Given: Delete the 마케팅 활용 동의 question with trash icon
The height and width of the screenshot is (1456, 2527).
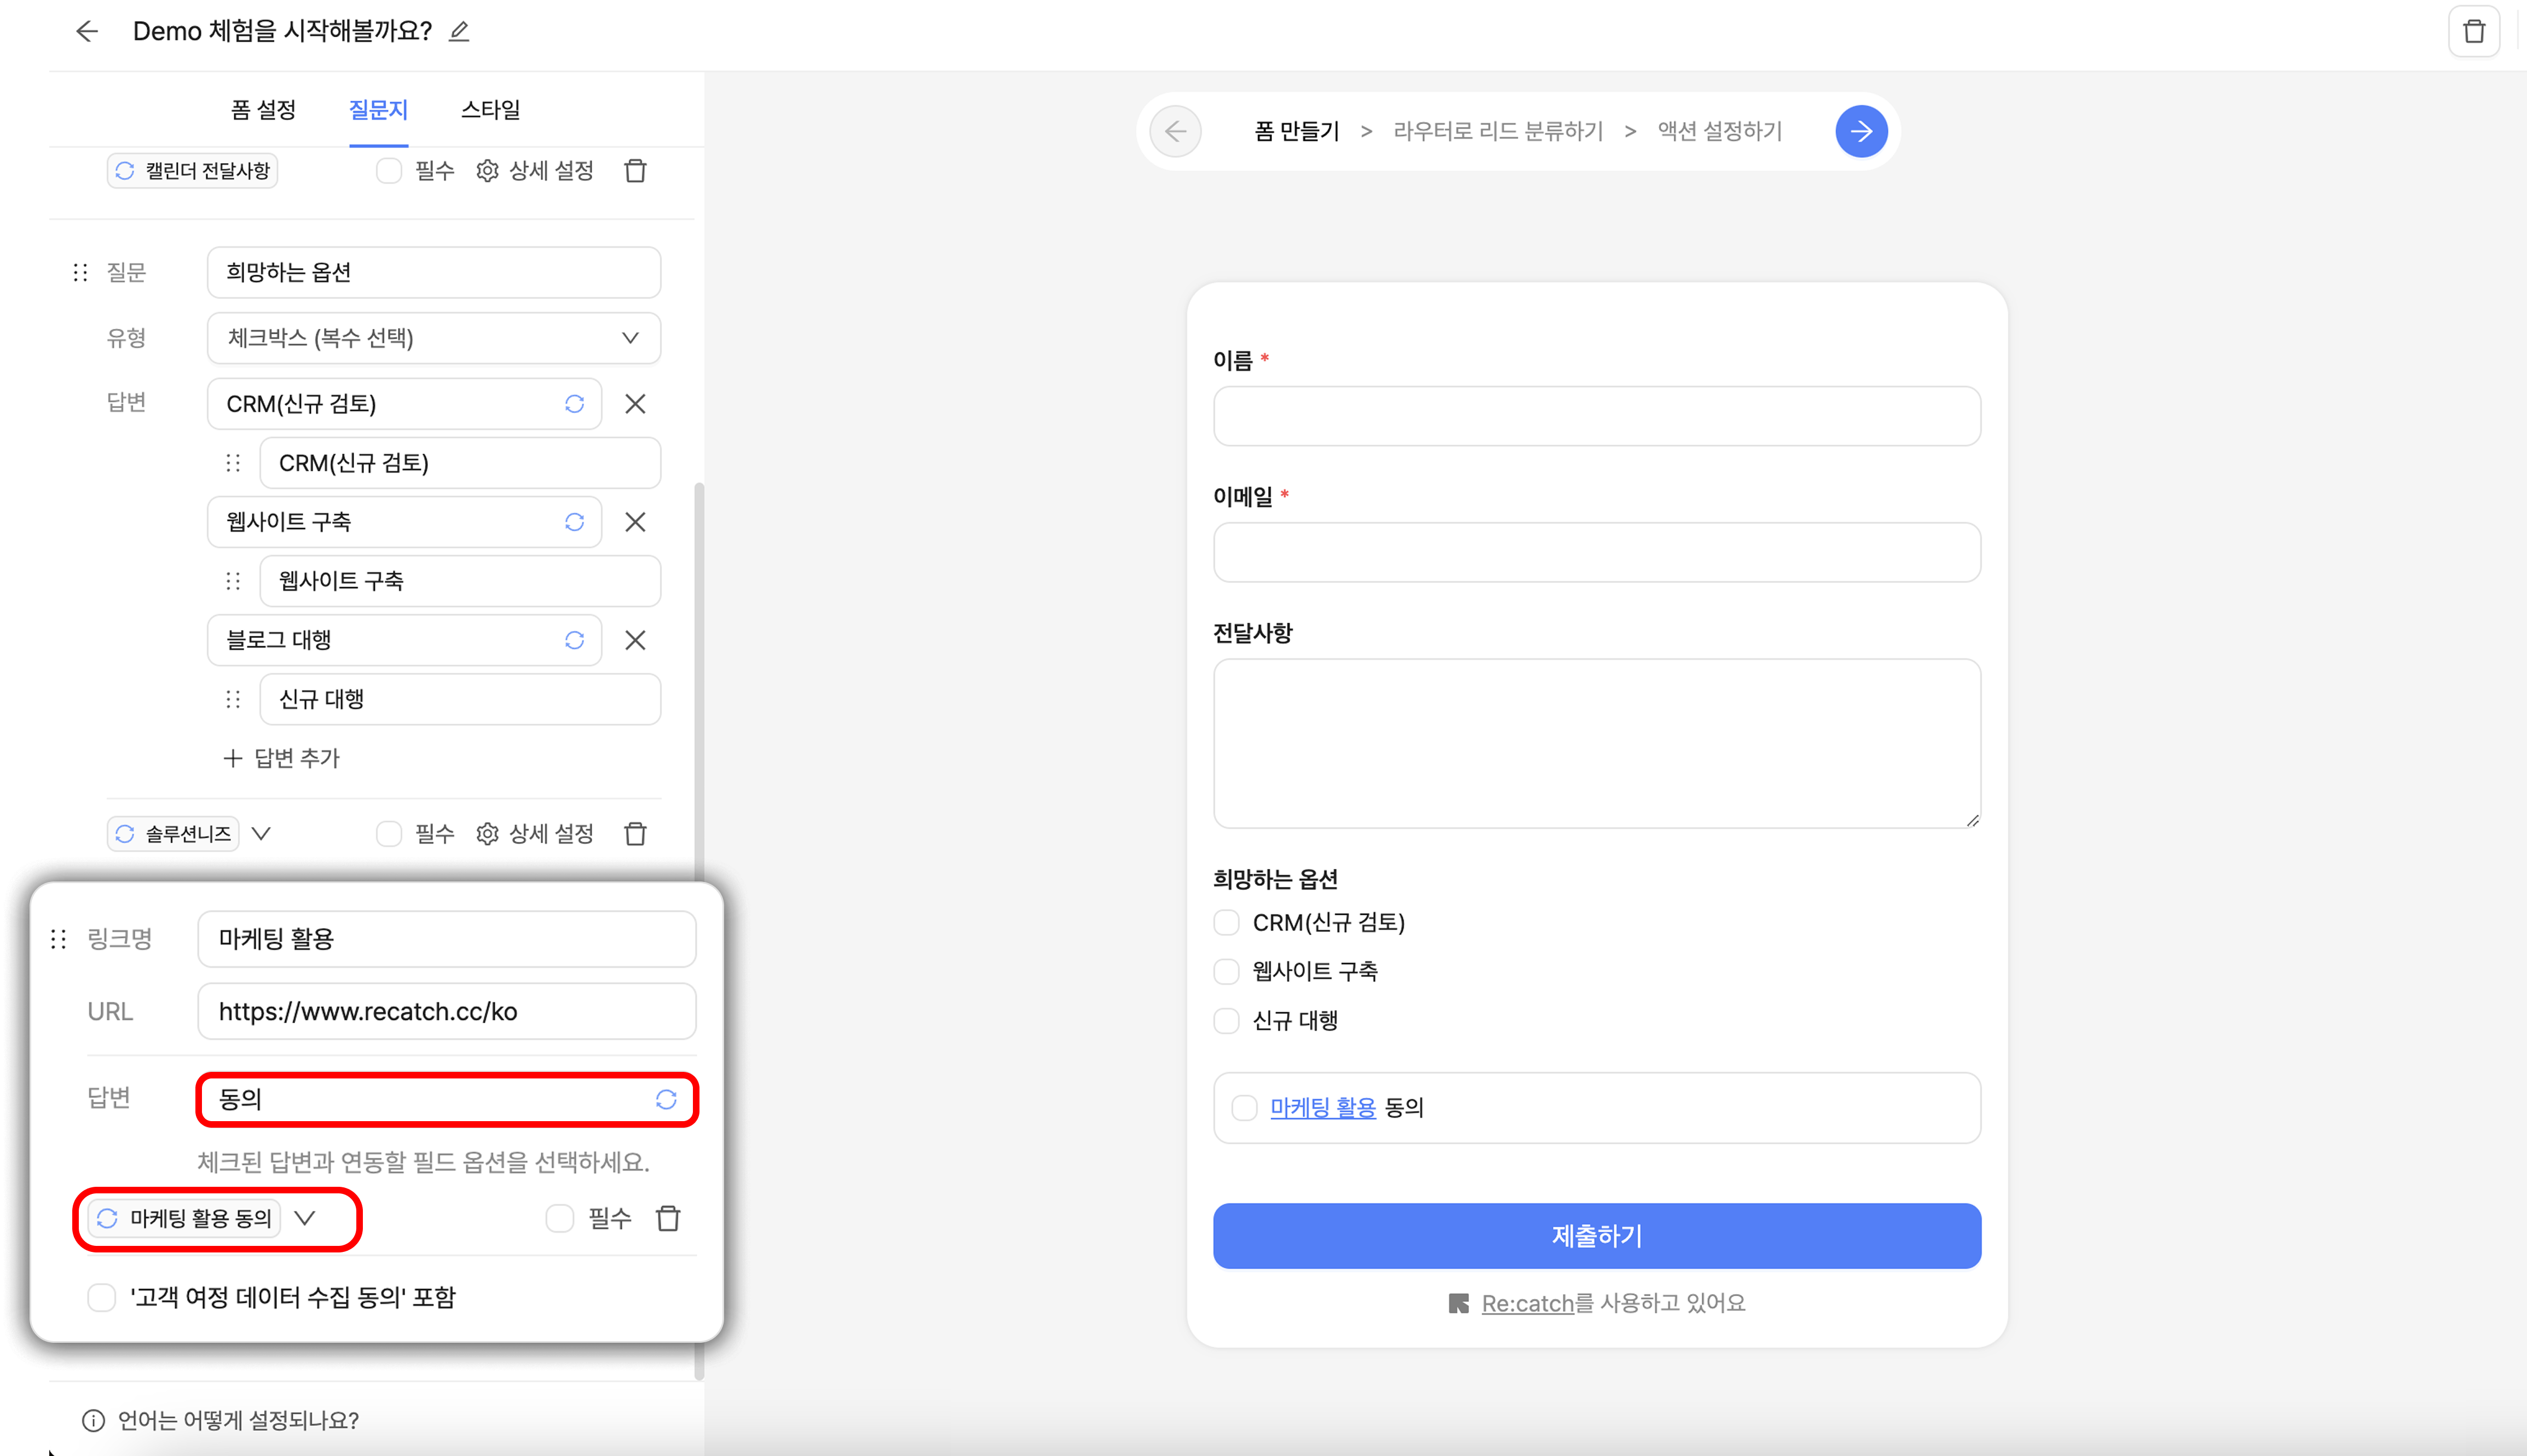Looking at the screenshot, I should (668, 1218).
